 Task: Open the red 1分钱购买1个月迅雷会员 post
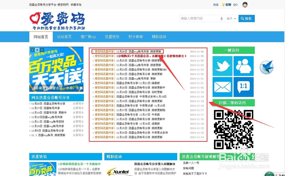coord(151,56)
